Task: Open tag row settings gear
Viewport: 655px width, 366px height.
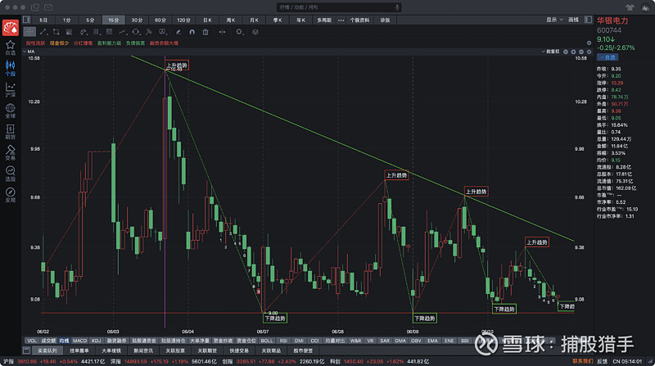Action: [x=589, y=43]
